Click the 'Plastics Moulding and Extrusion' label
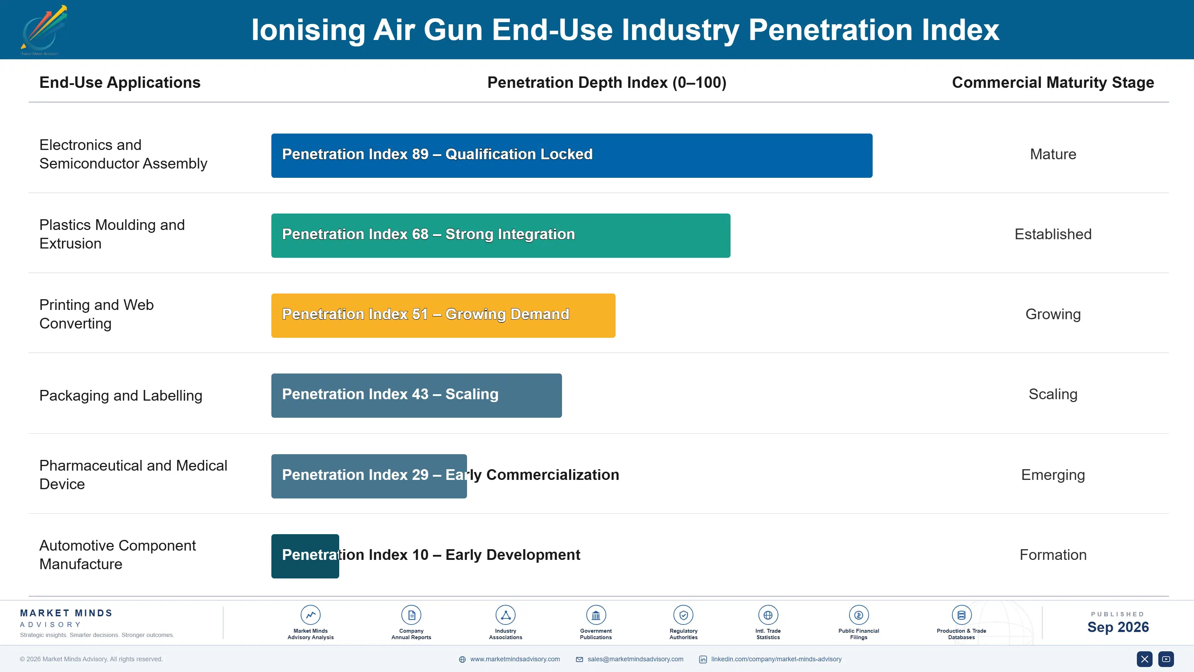The height and width of the screenshot is (672, 1194). coord(112,234)
